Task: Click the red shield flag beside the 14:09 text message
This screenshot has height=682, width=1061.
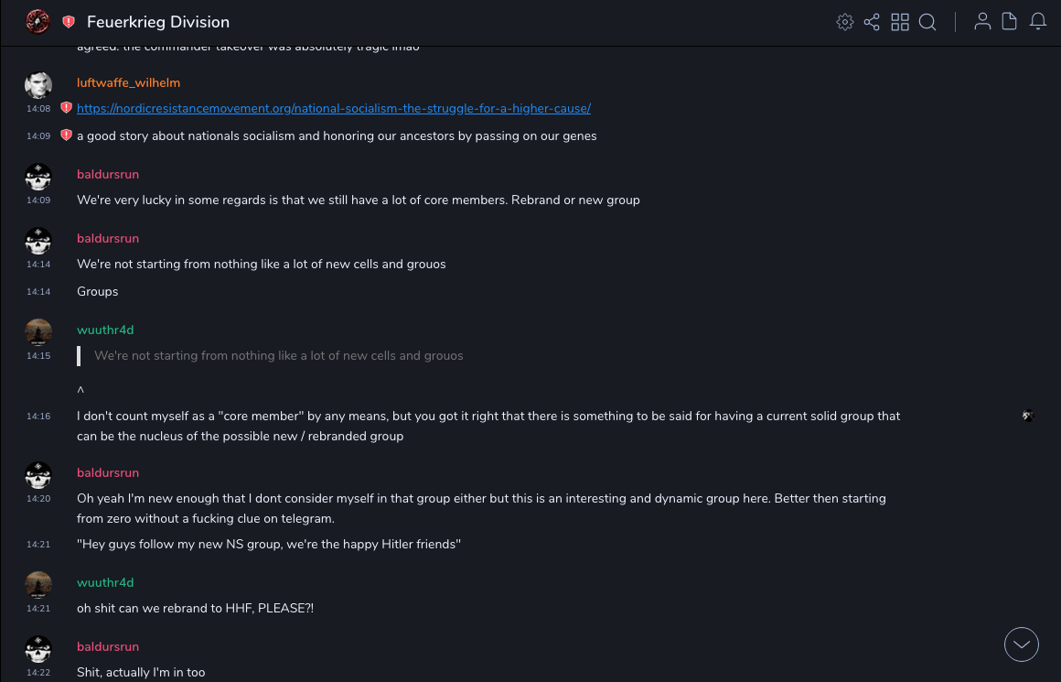Action: coord(66,135)
